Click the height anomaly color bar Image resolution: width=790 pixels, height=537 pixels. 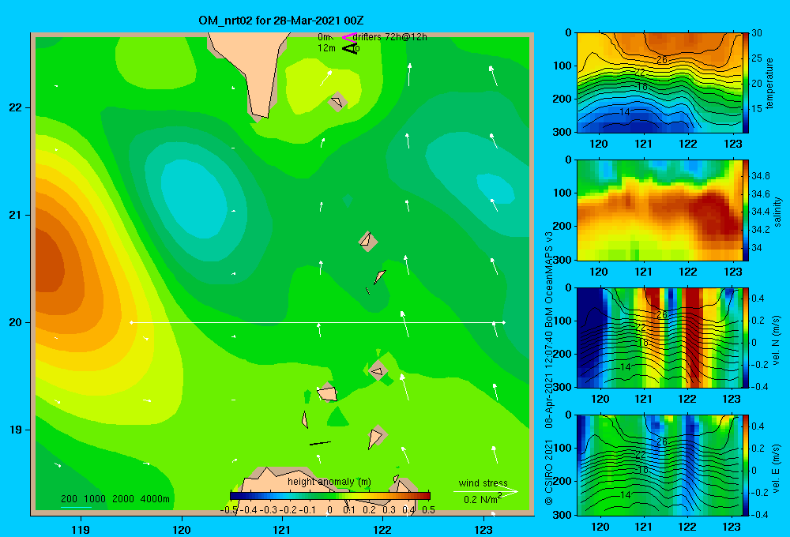pyautogui.click(x=330, y=496)
